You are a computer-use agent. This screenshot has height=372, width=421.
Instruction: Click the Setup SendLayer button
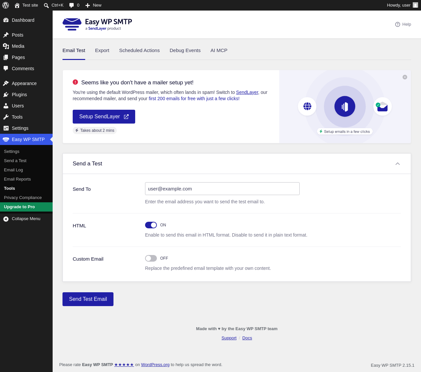[x=104, y=117]
